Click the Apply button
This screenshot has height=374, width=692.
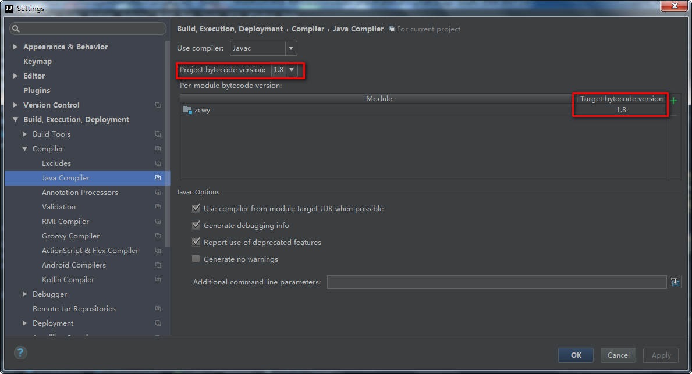click(661, 355)
